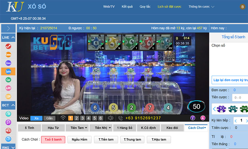Select video line 3
The height and width of the screenshot is (149, 248).
pyautogui.click(x=83, y=118)
